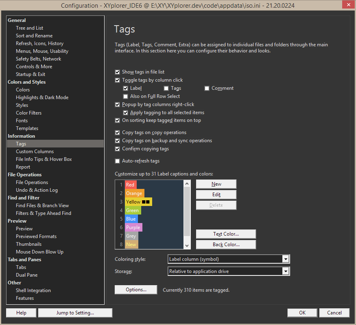Click the New label button

(216, 184)
